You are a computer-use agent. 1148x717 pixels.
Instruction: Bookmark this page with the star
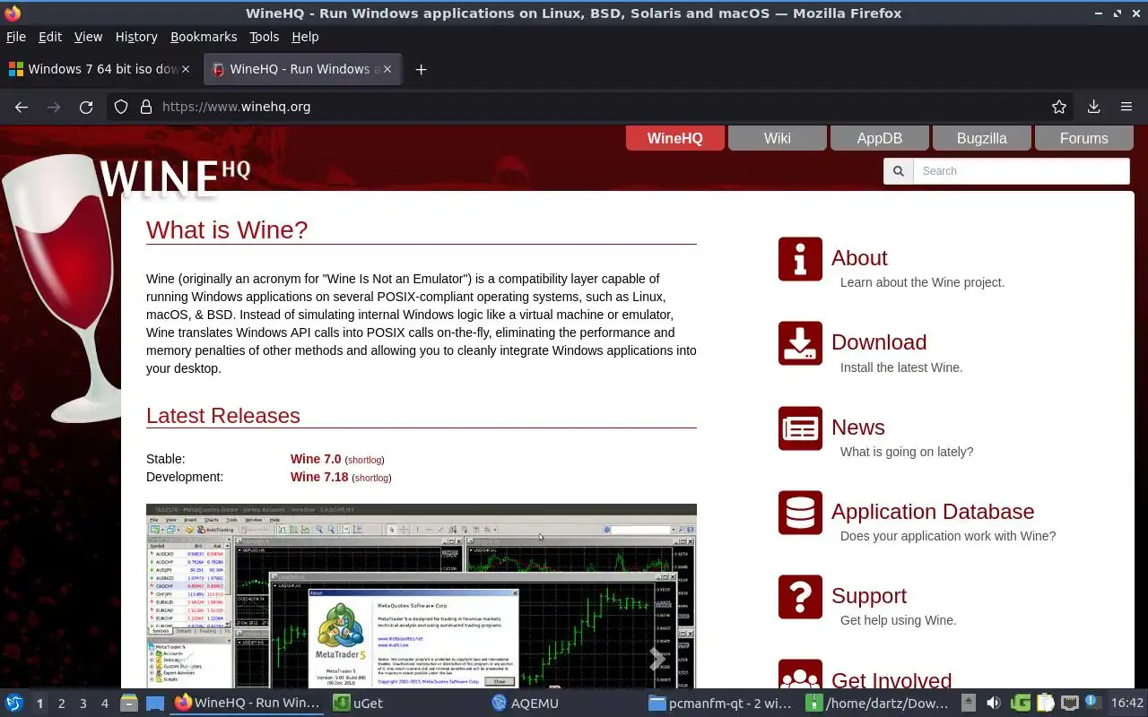[x=1059, y=107]
